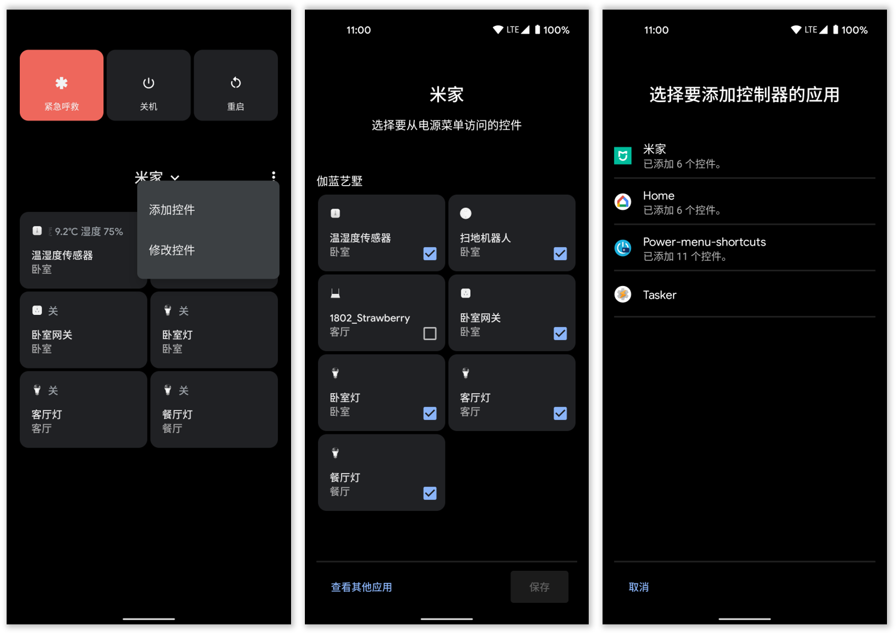Screen dimensions: 896x634
Task: Click the asterisk icon above 紧急呼救
Action: 61,83
